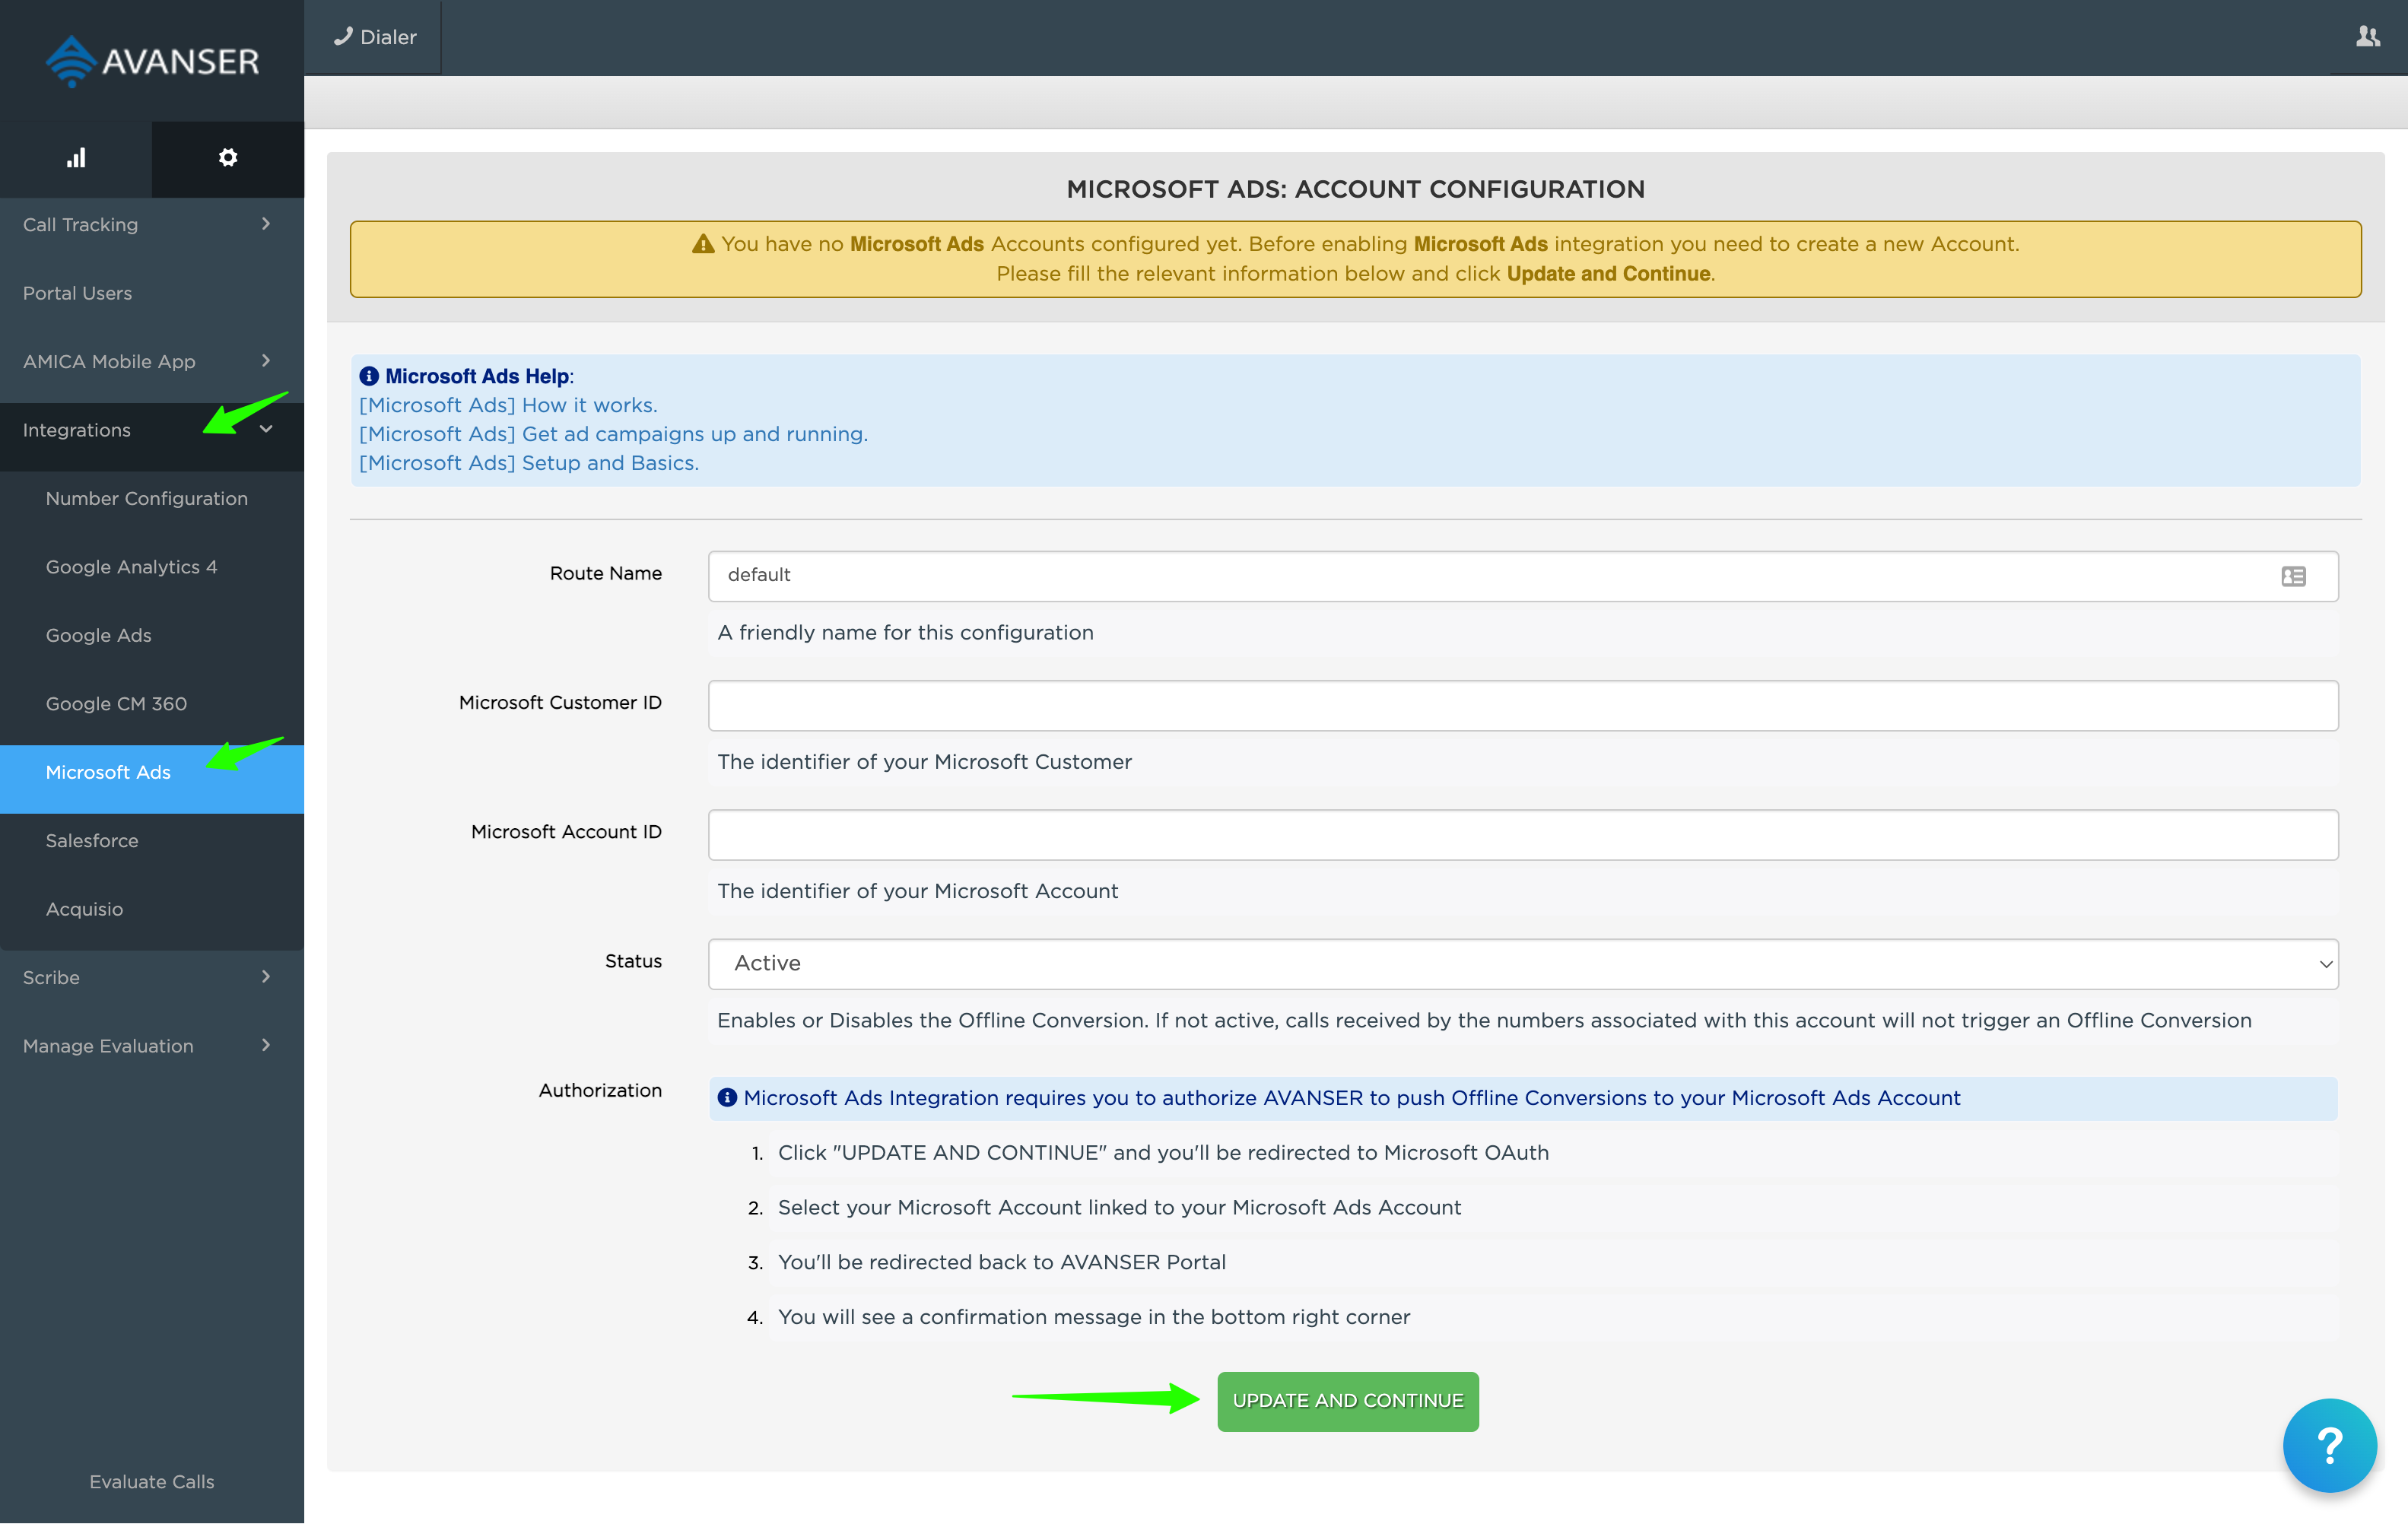
Task: Click the Microsoft Account ID field
Action: 1522,835
